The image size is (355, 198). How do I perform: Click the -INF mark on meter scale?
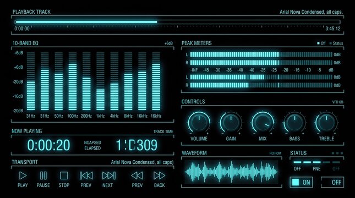pos(194,70)
